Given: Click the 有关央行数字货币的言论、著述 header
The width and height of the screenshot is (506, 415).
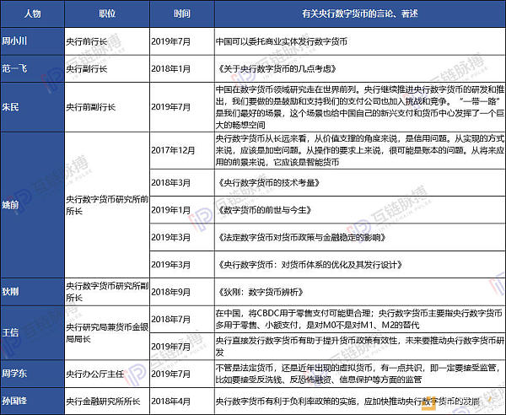Looking at the screenshot, I should pyautogui.click(x=360, y=13).
